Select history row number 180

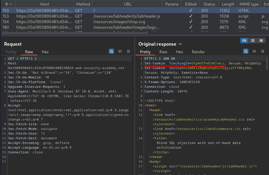(135, 27)
